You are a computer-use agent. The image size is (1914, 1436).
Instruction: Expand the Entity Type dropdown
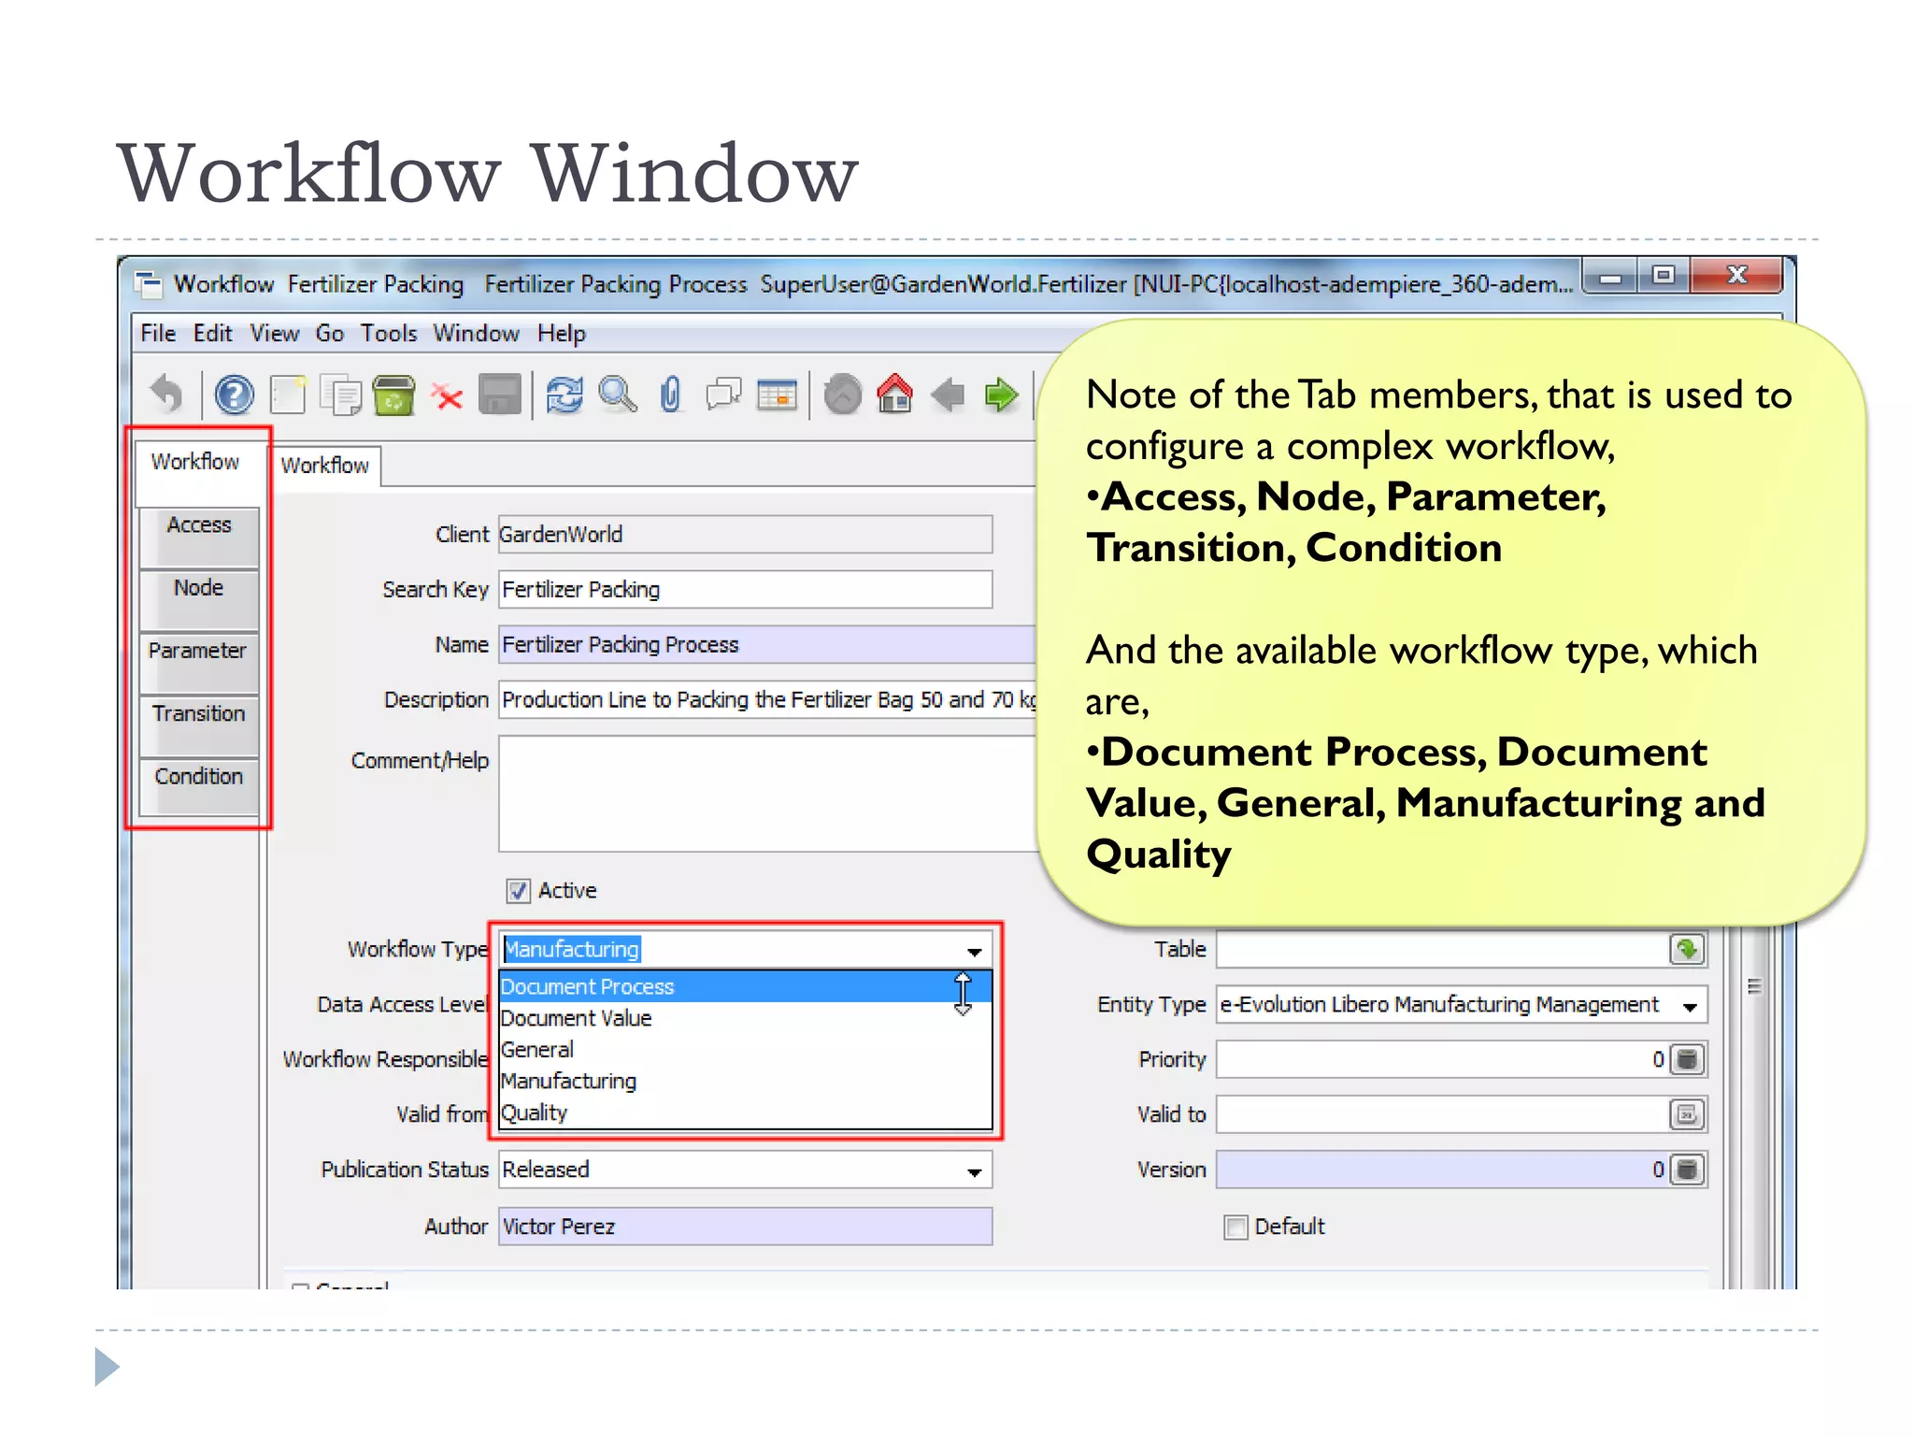(1690, 1005)
